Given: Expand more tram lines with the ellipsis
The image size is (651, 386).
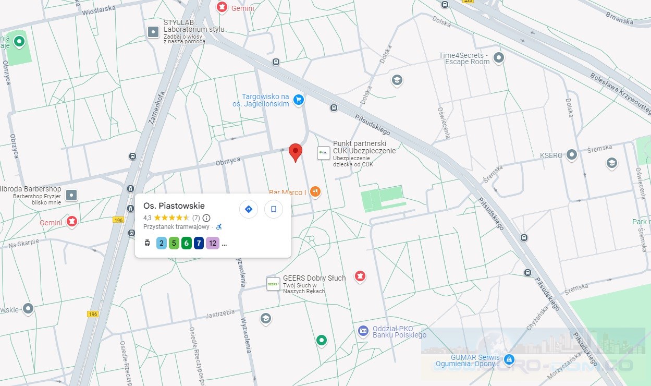Looking at the screenshot, I should [x=224, y=244].
